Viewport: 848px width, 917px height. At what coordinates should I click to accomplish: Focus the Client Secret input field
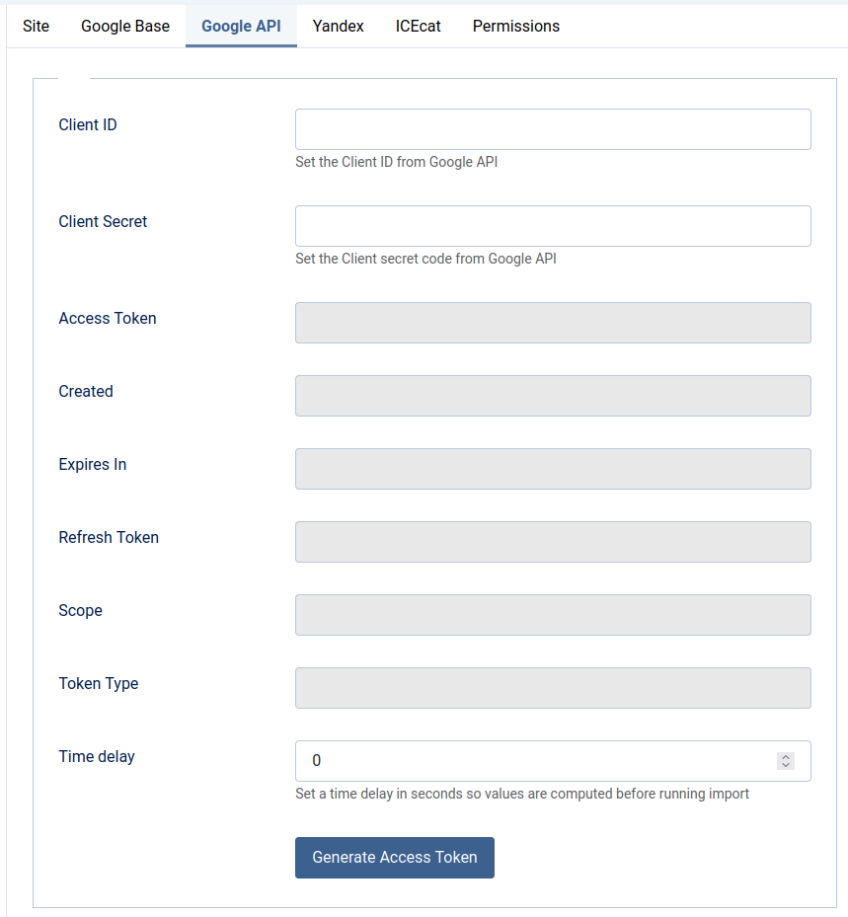point(552,225)
